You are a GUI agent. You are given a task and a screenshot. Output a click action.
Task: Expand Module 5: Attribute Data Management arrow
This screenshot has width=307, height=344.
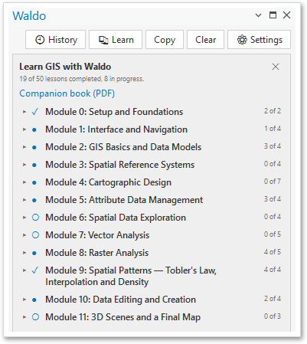(x=24, y=200)
